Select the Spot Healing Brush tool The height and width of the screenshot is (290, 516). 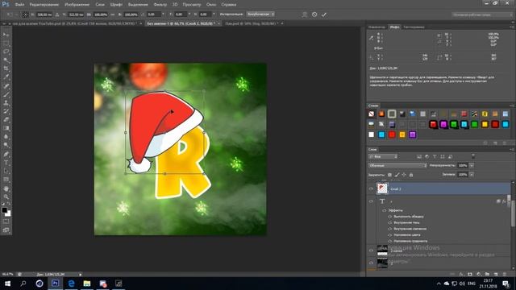tap(6, 86)
